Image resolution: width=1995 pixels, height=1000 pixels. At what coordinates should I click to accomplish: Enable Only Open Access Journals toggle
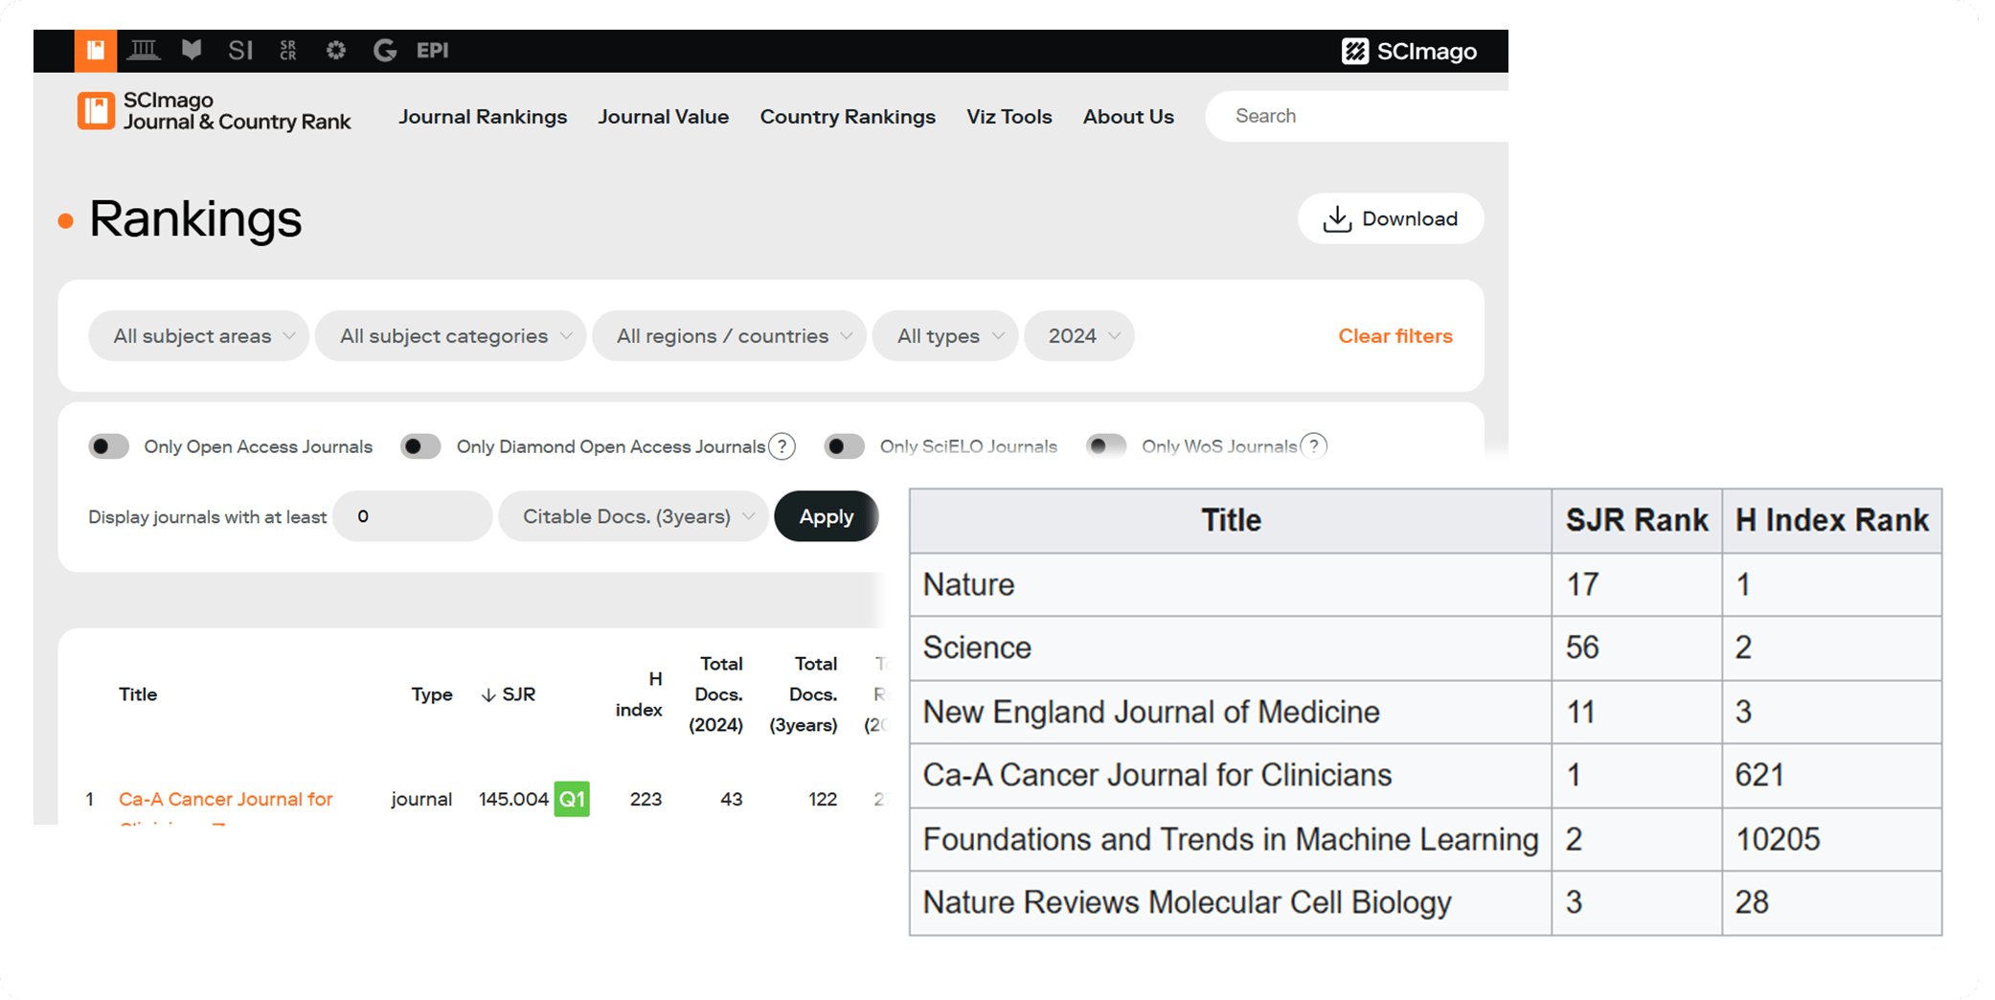point(109,446)
